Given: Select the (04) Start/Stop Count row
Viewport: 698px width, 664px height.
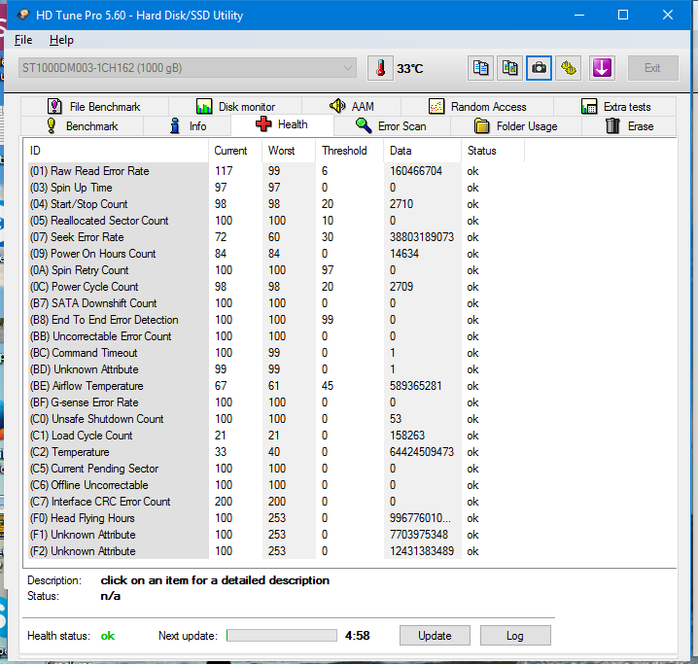Looking at the screenshot, I should [276, 204].
